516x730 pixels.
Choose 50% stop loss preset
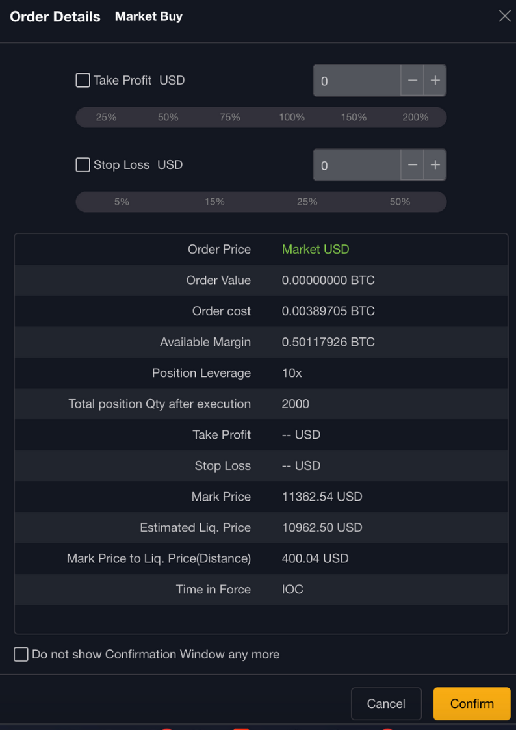click(x=400, y=202)
